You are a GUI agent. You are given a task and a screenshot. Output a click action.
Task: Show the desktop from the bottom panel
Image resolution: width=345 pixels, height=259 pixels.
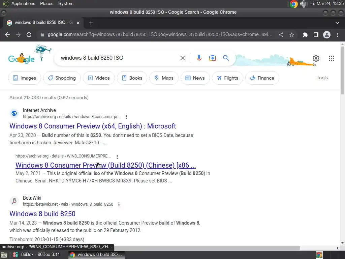coord(4,255)
